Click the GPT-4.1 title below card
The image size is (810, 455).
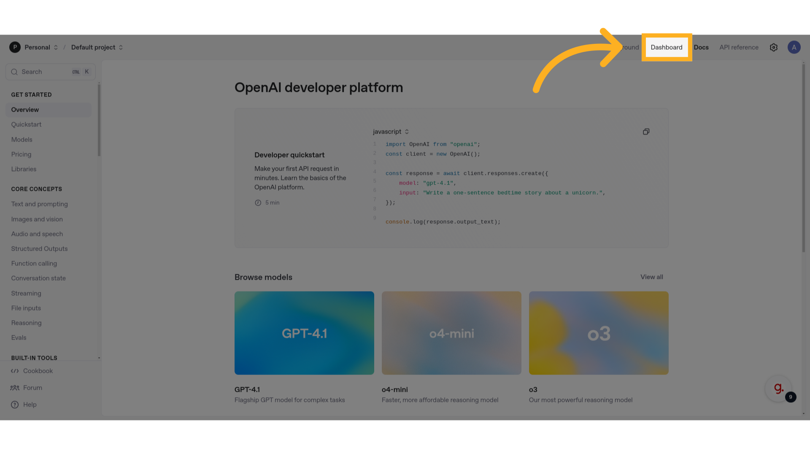[247, 390]
